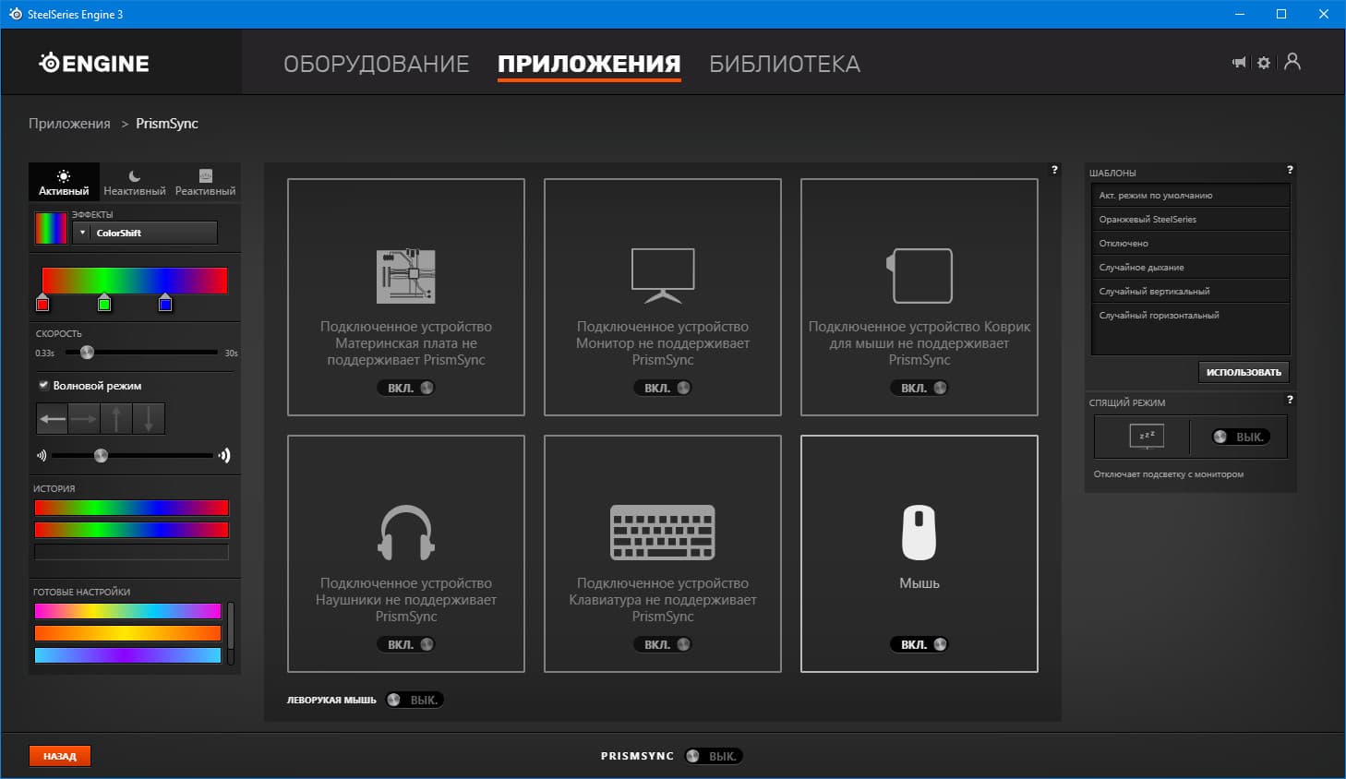The width and height of the screenshot is (1346, 779).
Task: Click the empty third history slot
Action: (131, 552)
